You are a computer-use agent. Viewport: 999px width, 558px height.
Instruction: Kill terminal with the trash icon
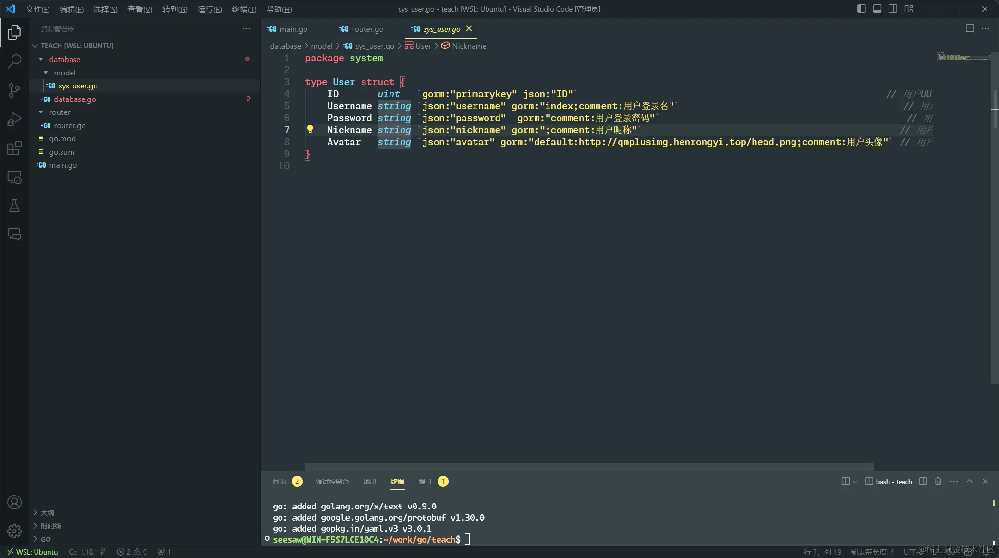tap(938, 481)
